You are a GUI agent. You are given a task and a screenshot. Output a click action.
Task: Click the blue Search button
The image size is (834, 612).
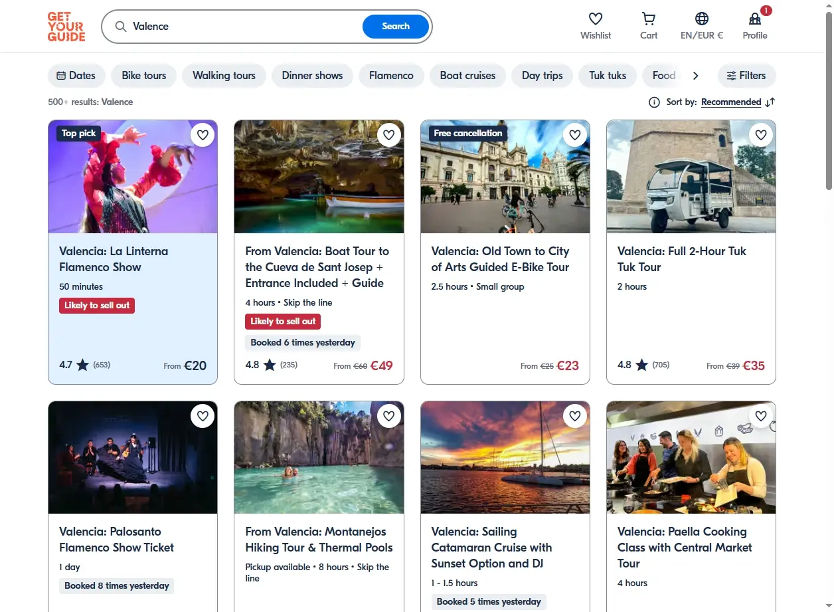tap(396, 27)
